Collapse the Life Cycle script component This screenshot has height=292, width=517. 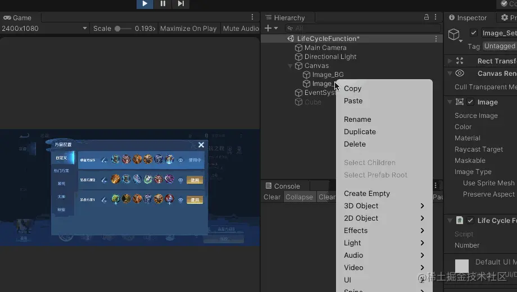click(x=450, y=221)
